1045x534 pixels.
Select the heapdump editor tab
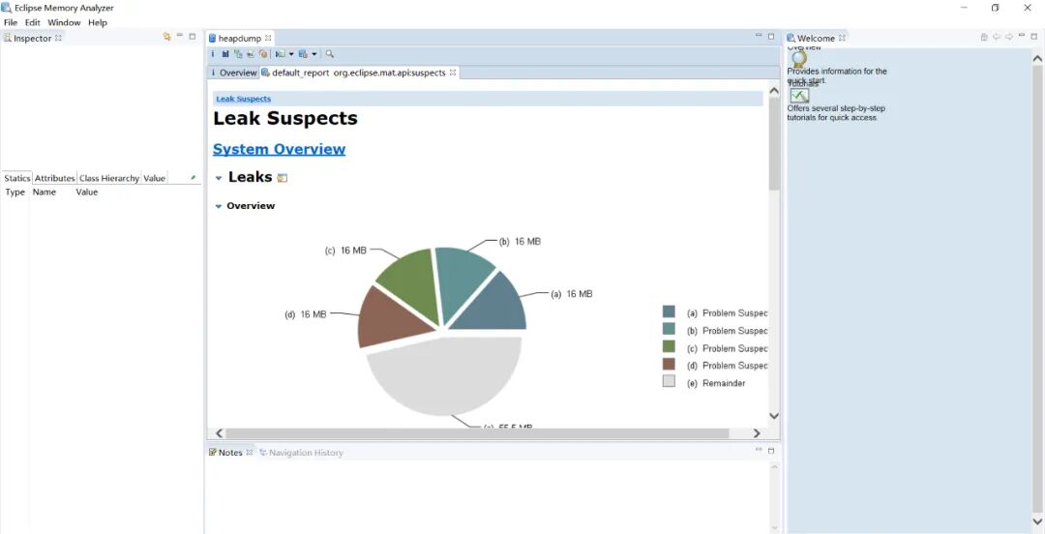[x=240, y=38]
